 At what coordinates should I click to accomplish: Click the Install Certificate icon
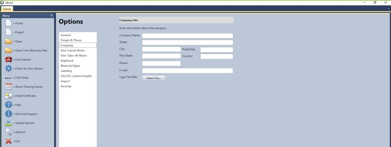[9, 96]
